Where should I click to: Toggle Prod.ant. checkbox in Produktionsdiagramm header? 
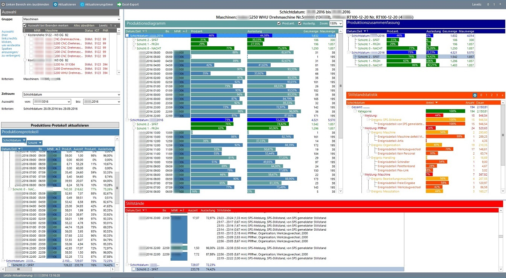click(x=279, y=23)
